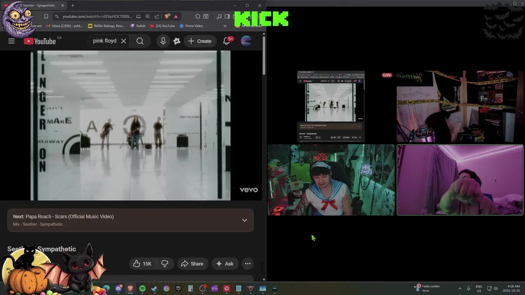This screenshot has width=525, height=295.
Task: Clear the pink floyd search text
Action: (123, 41)
